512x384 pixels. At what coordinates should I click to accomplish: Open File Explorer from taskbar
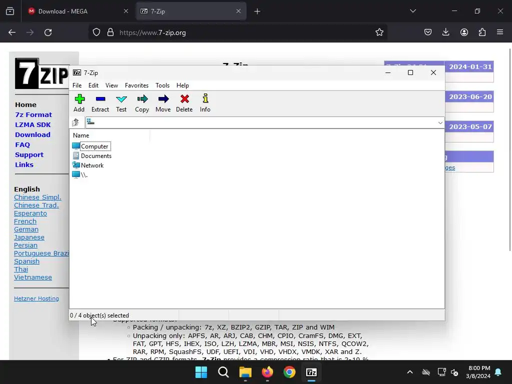tap(245, 372)
